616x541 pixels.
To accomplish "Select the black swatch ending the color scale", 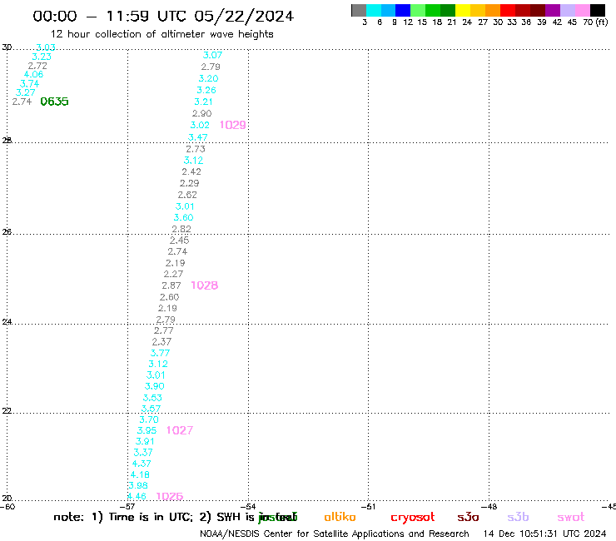I will [598, 11].
